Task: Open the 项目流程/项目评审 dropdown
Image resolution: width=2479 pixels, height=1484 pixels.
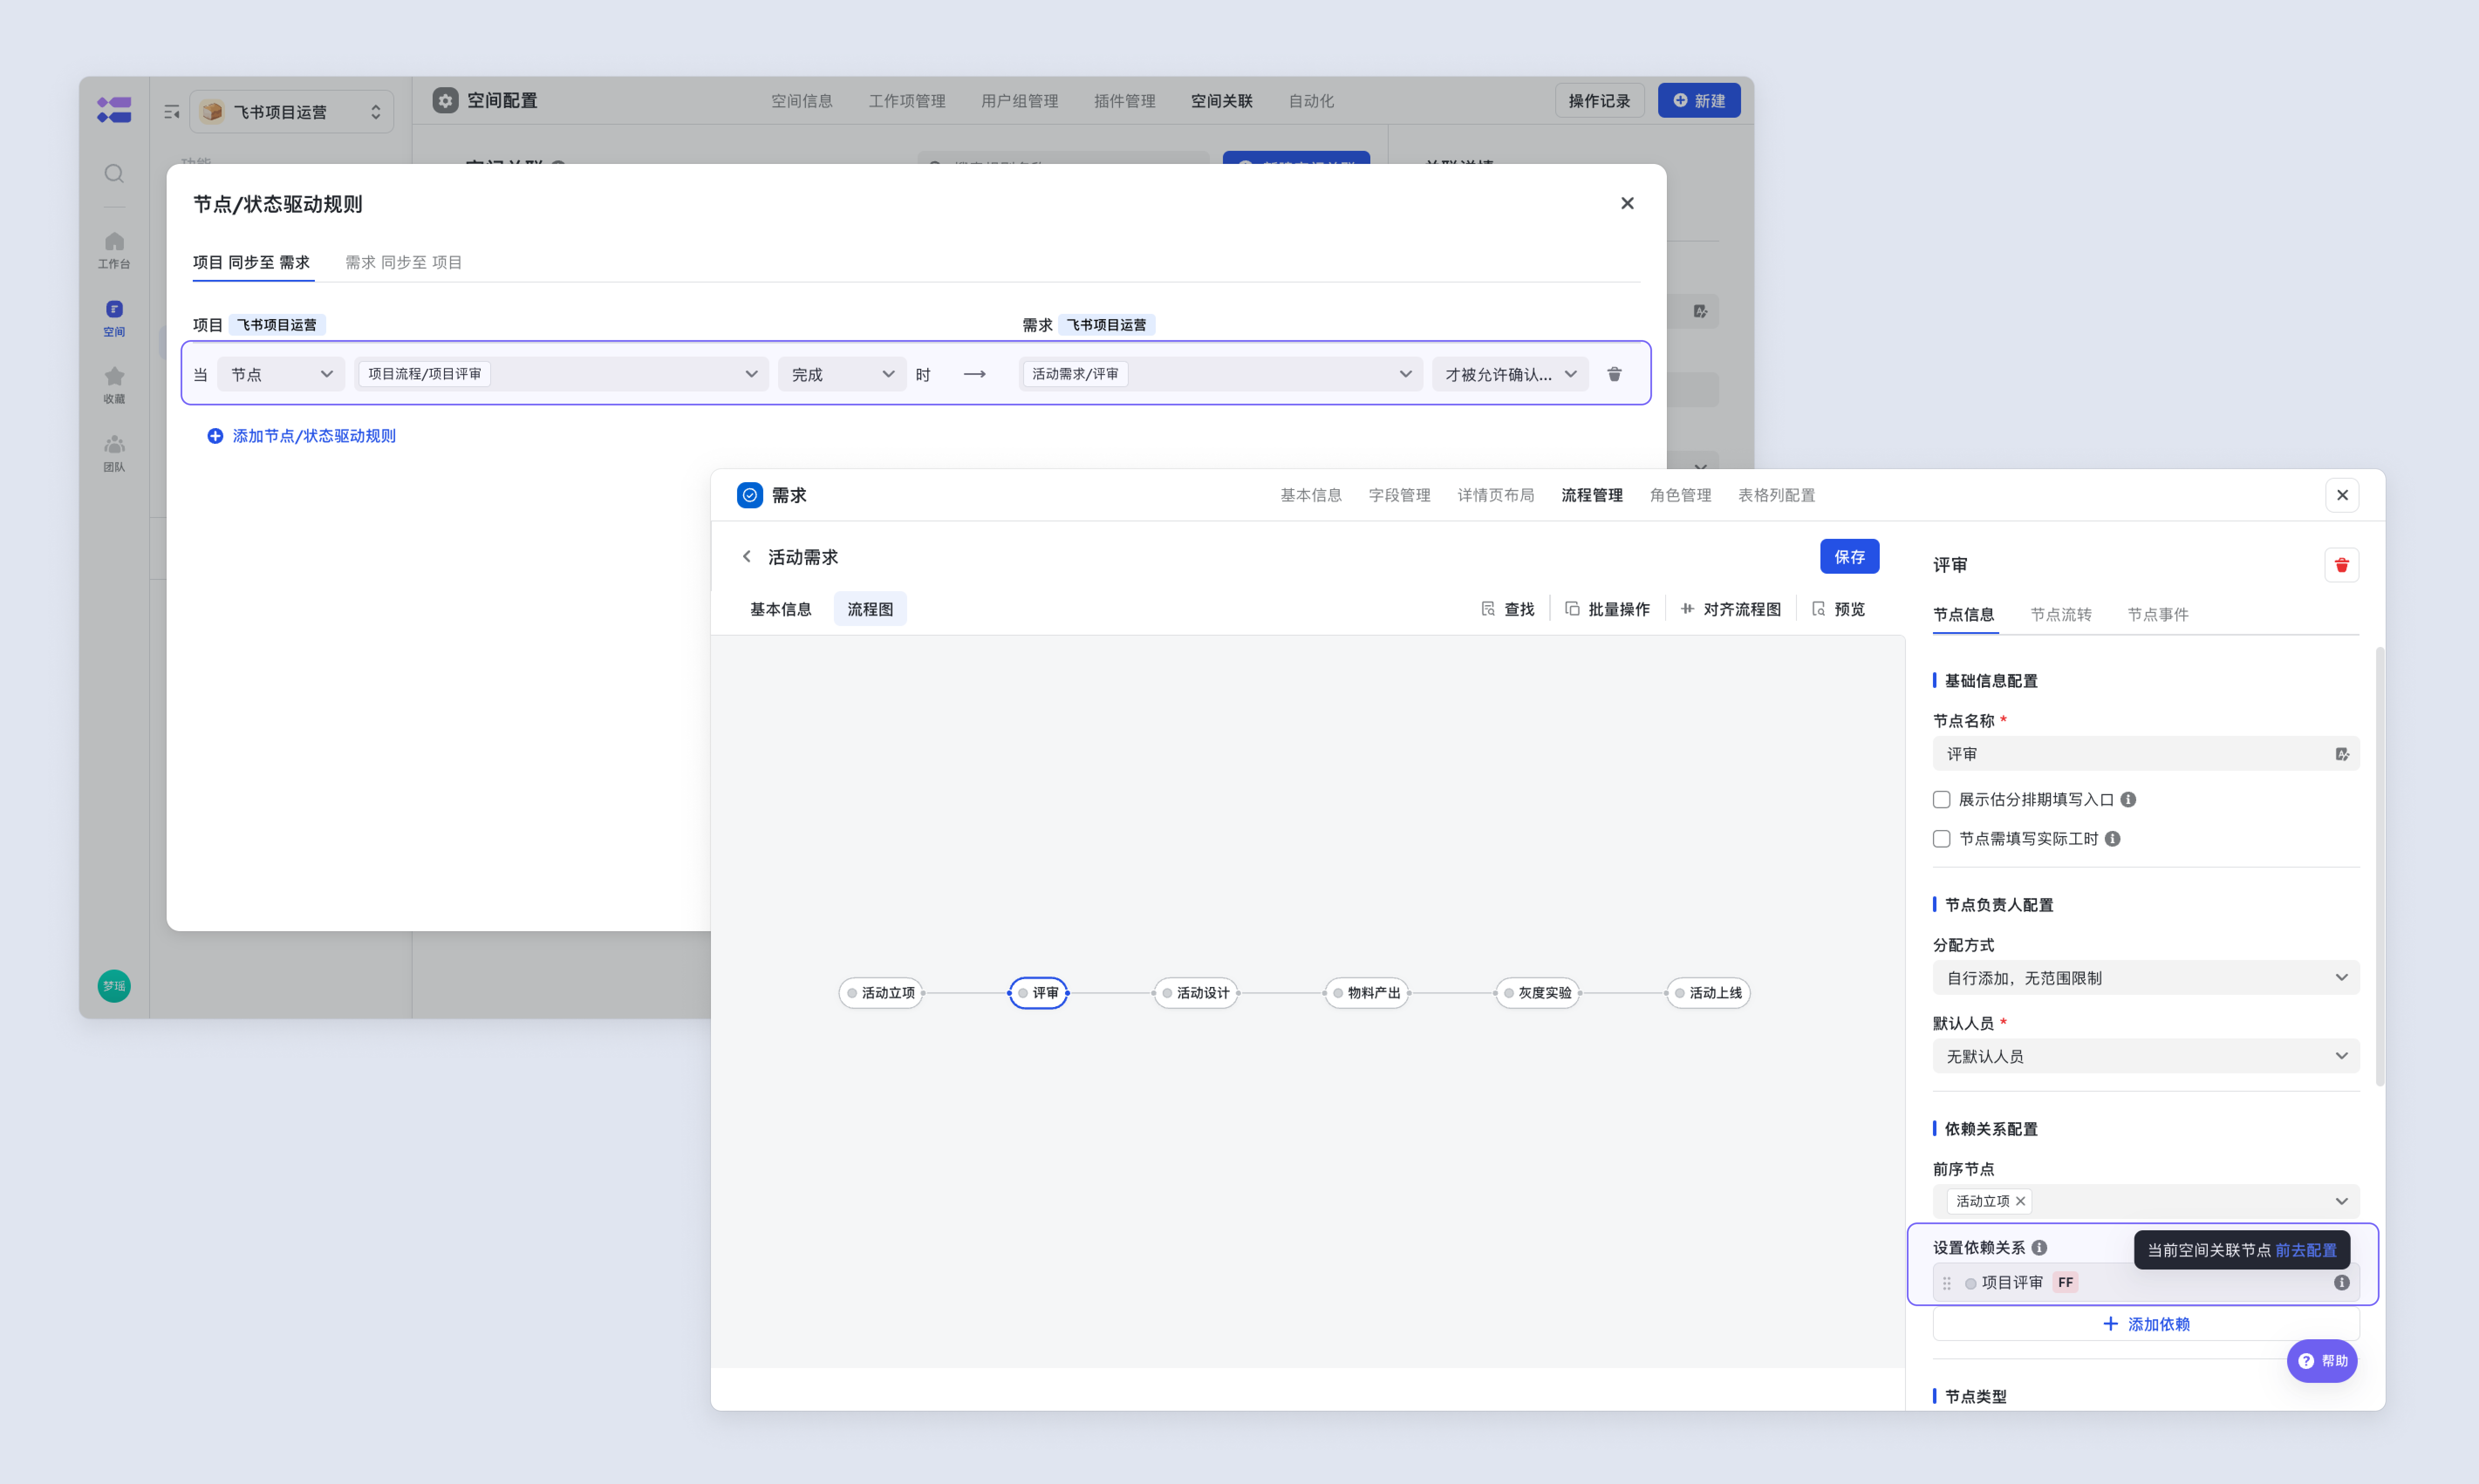Action: point(561,374)
